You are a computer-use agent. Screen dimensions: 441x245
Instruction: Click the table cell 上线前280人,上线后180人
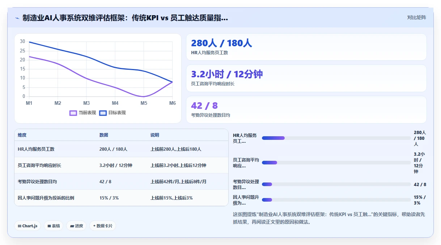[x=176, y=149]
